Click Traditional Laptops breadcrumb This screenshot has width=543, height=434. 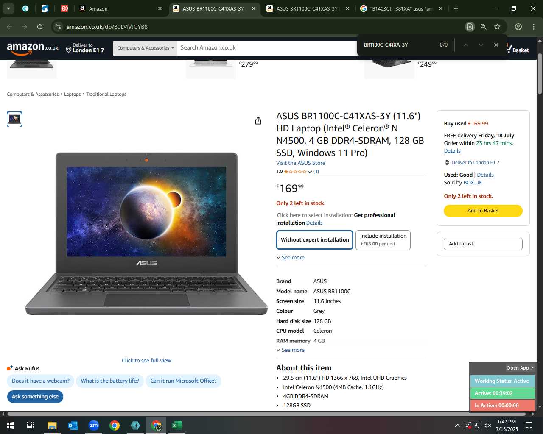point(106,94)
